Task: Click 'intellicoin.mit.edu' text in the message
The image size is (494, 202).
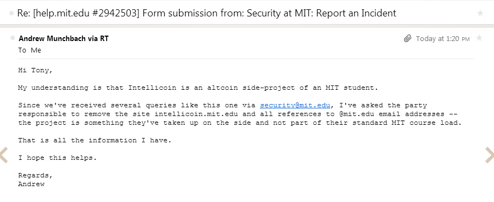Action: 196,114
